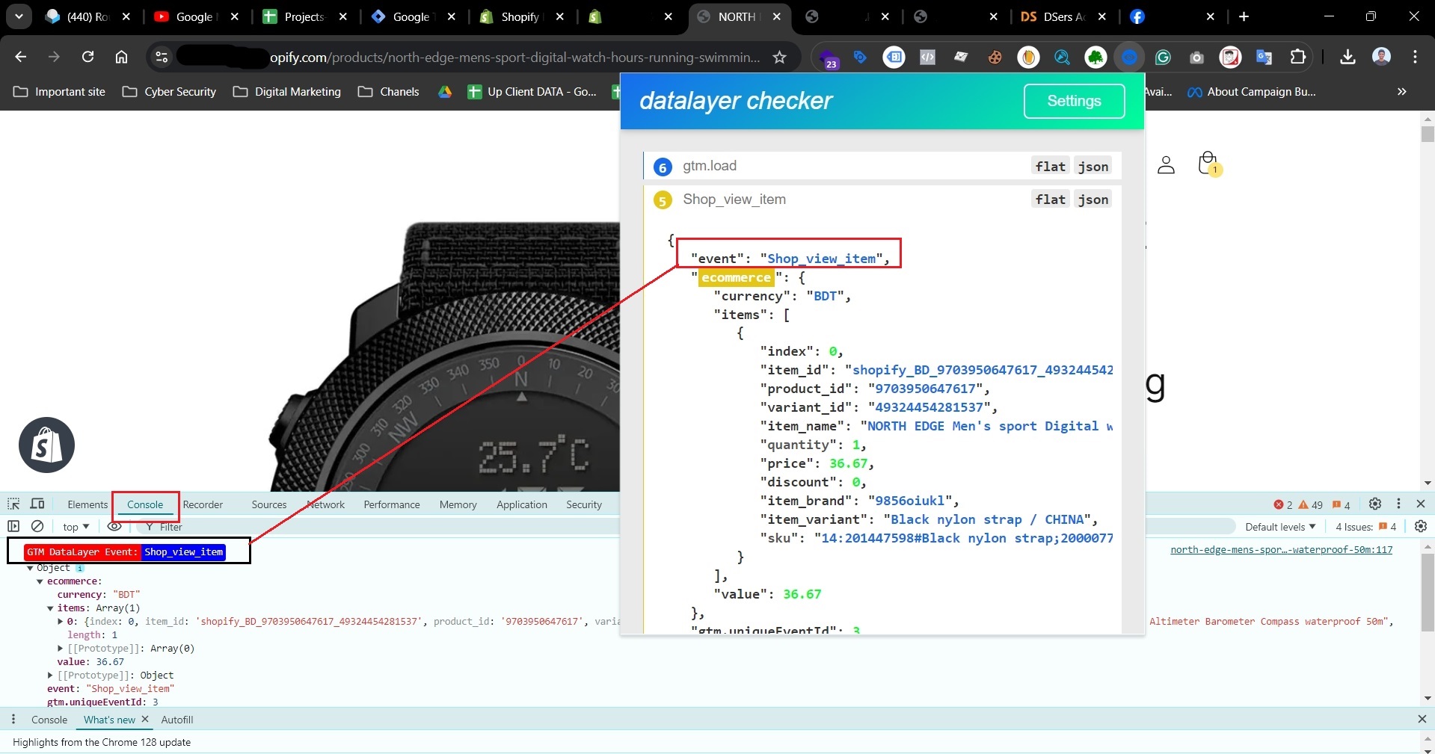
Task: Collapse the Object tree node in console
Action: 30,568
